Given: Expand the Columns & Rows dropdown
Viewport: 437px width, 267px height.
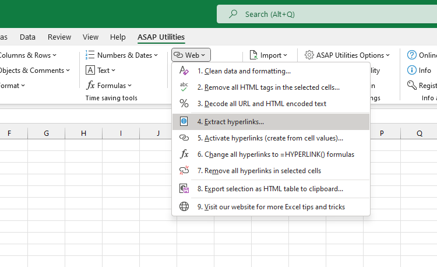Looking at the screenshot, I should 55,55.
